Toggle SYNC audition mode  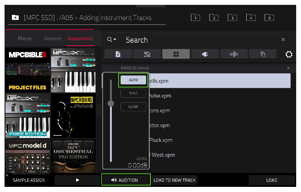(x=133, y=93)
